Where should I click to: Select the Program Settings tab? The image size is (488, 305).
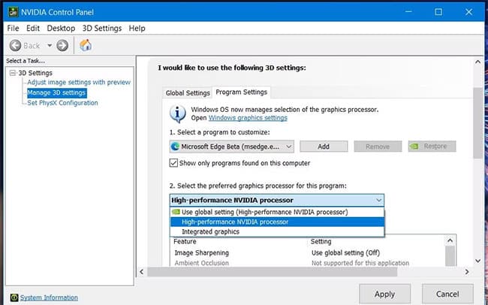pos(242,92)
